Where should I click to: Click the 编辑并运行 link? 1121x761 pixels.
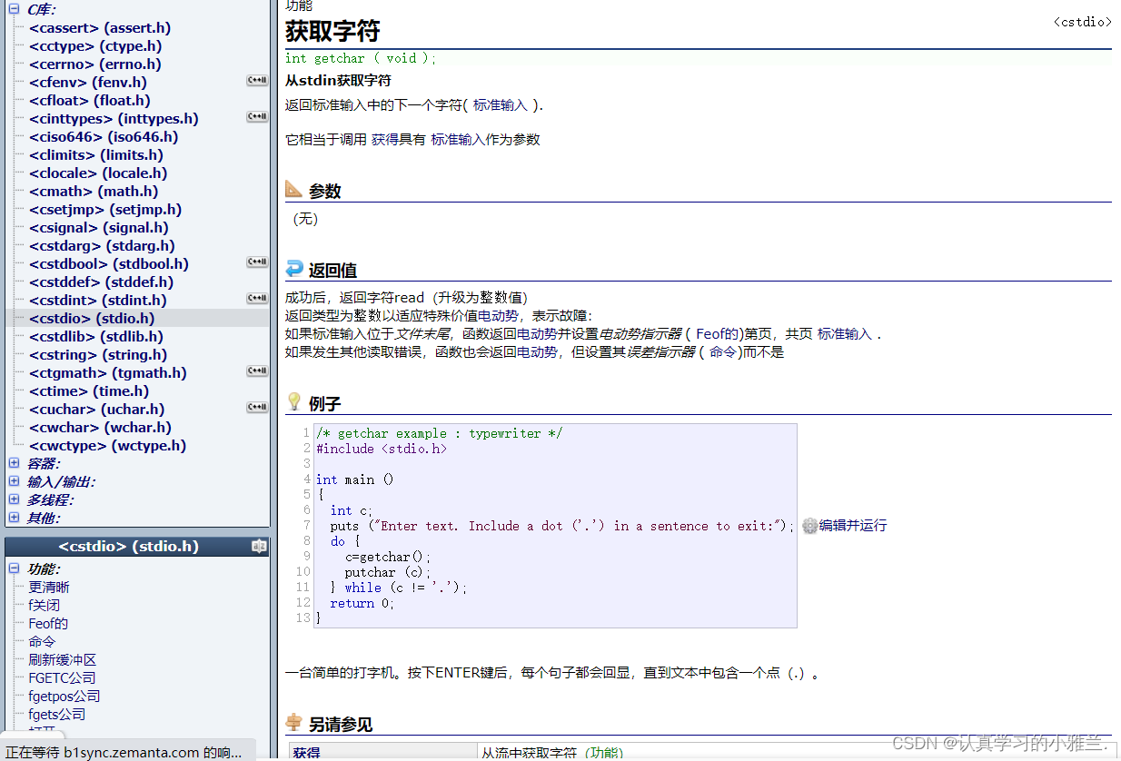(x=853, y=526)
